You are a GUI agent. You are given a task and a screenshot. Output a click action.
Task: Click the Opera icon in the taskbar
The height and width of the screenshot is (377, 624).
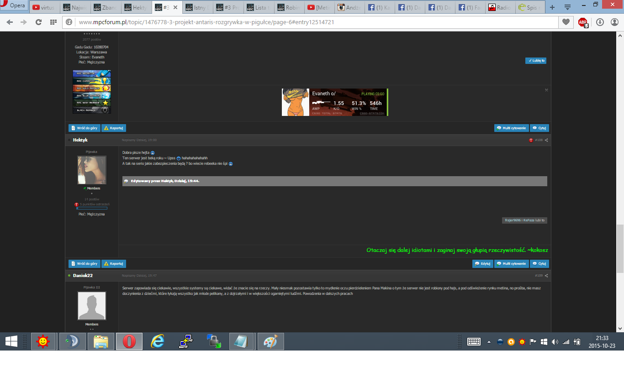pos(129,341)
